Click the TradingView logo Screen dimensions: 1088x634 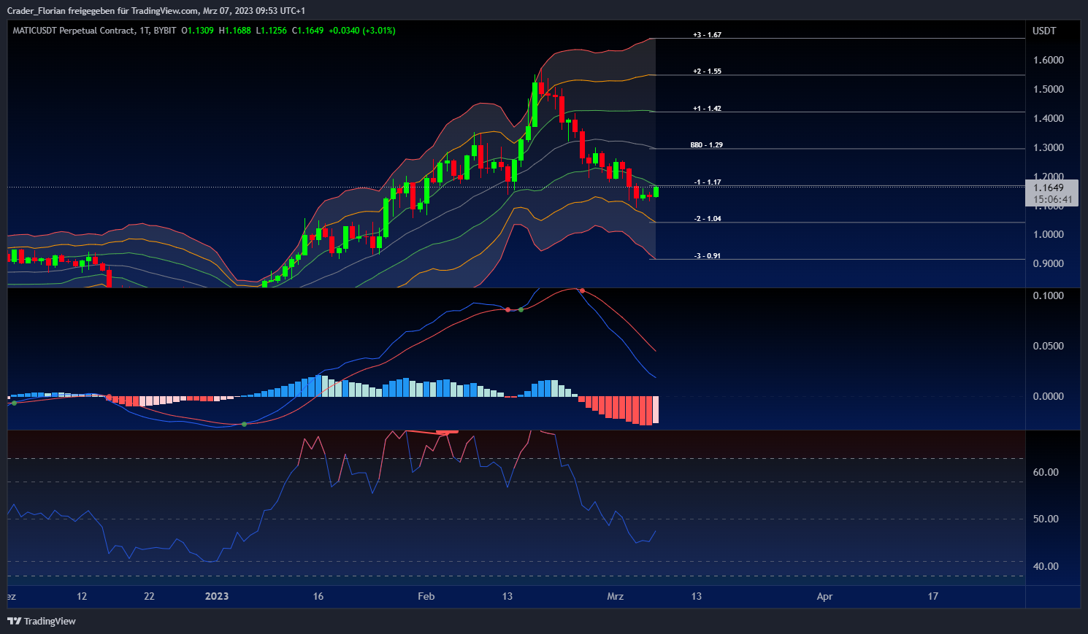[42, 621]
